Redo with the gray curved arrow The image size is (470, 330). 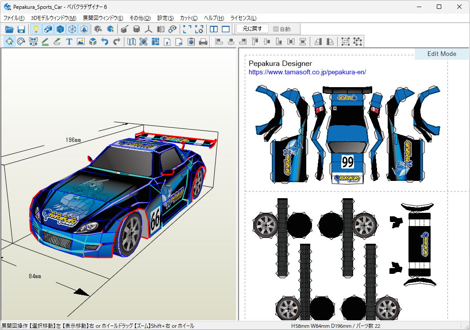pyautogui.click(x=117, y=42)
